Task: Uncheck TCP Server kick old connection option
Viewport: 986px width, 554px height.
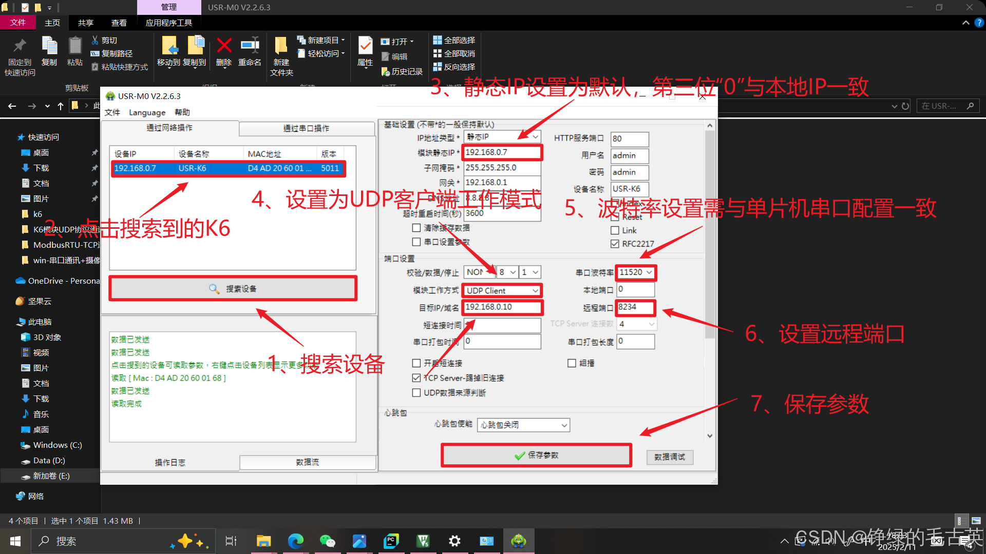Action: coord(416,378)
